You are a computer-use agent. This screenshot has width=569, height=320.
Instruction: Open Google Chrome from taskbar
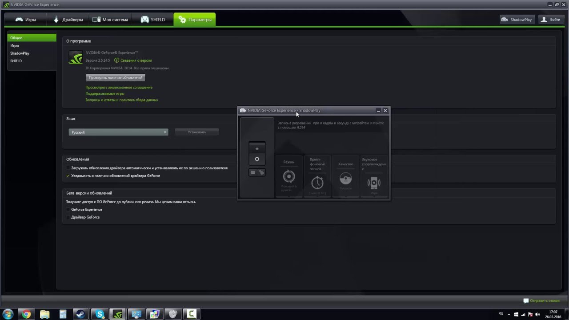click(26, 314)
